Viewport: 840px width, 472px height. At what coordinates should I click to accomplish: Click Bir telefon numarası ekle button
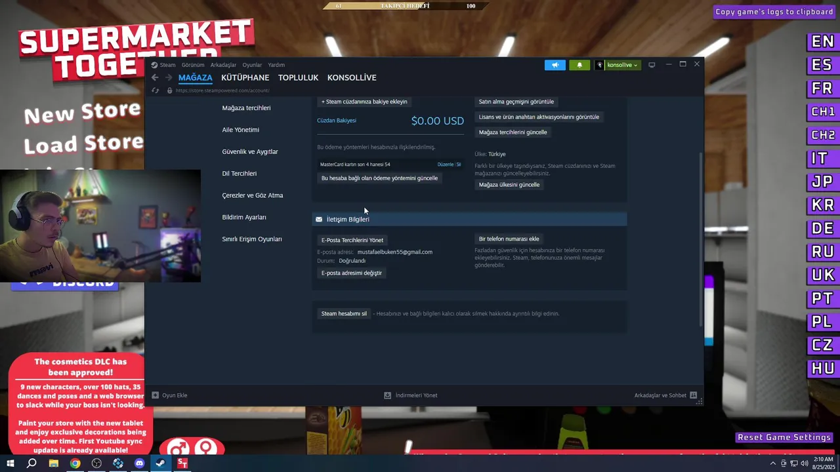[x=509, y=239]
